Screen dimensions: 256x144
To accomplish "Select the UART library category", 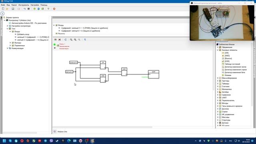I will (x=224, y=98).
